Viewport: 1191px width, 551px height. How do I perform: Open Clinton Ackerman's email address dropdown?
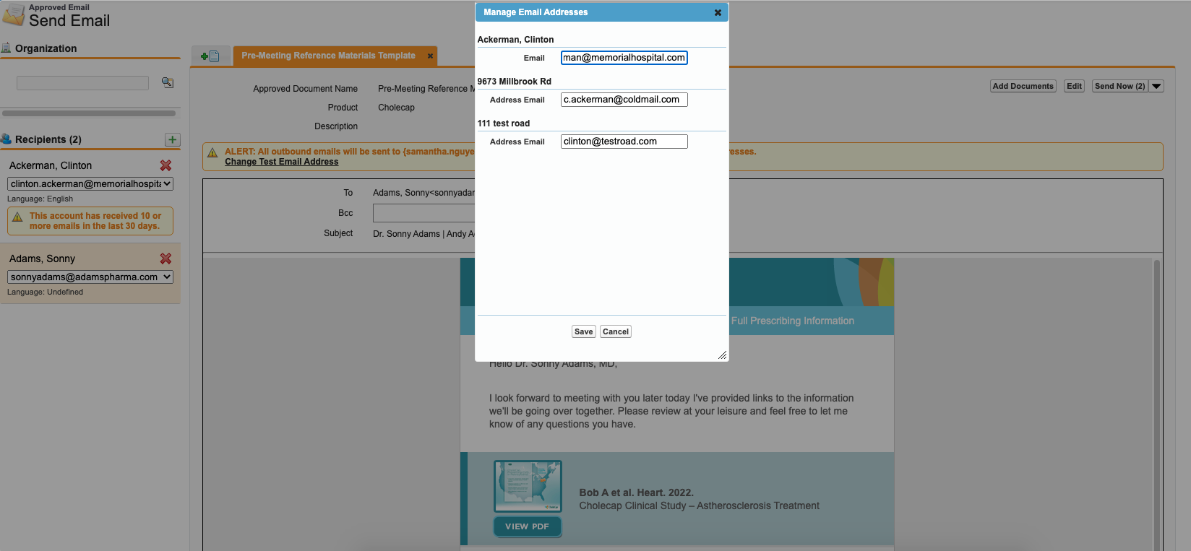click(90, 184)
